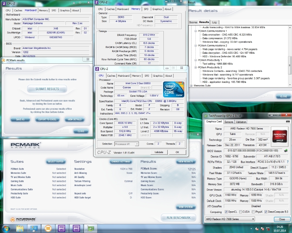Viewport: 292px width, 233px height.
Task: Collapse the PCMark Productivity 1 tree node
Action: pyautogui.click(x=196, y=60)
